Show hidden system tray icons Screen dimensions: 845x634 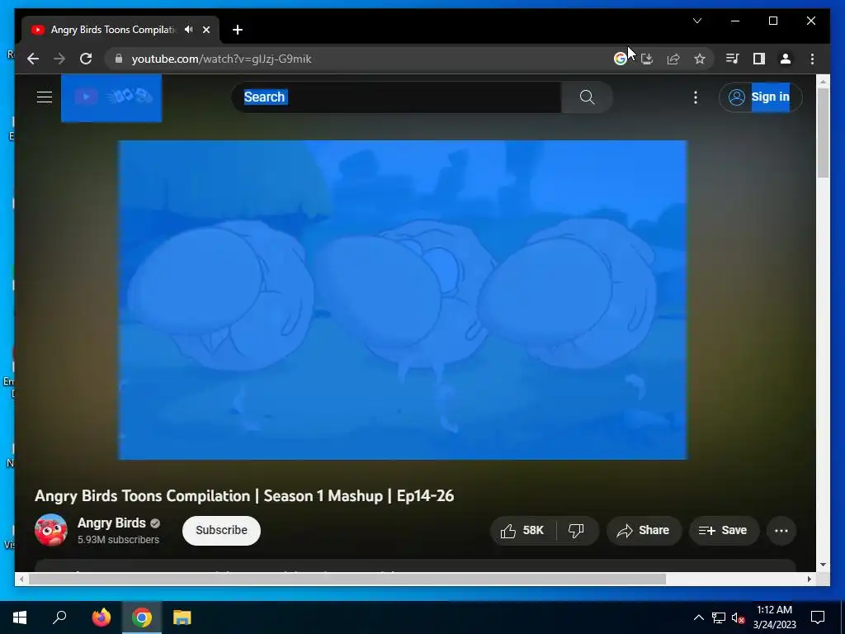(698, 617)
